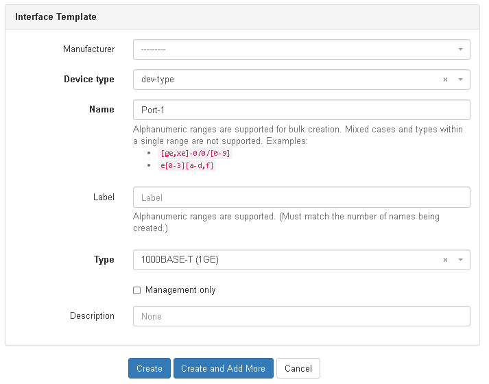Click the e[0-3][a-d,f] example code

[187, 165]
